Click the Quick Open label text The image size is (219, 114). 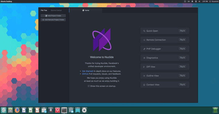point(152,31)
